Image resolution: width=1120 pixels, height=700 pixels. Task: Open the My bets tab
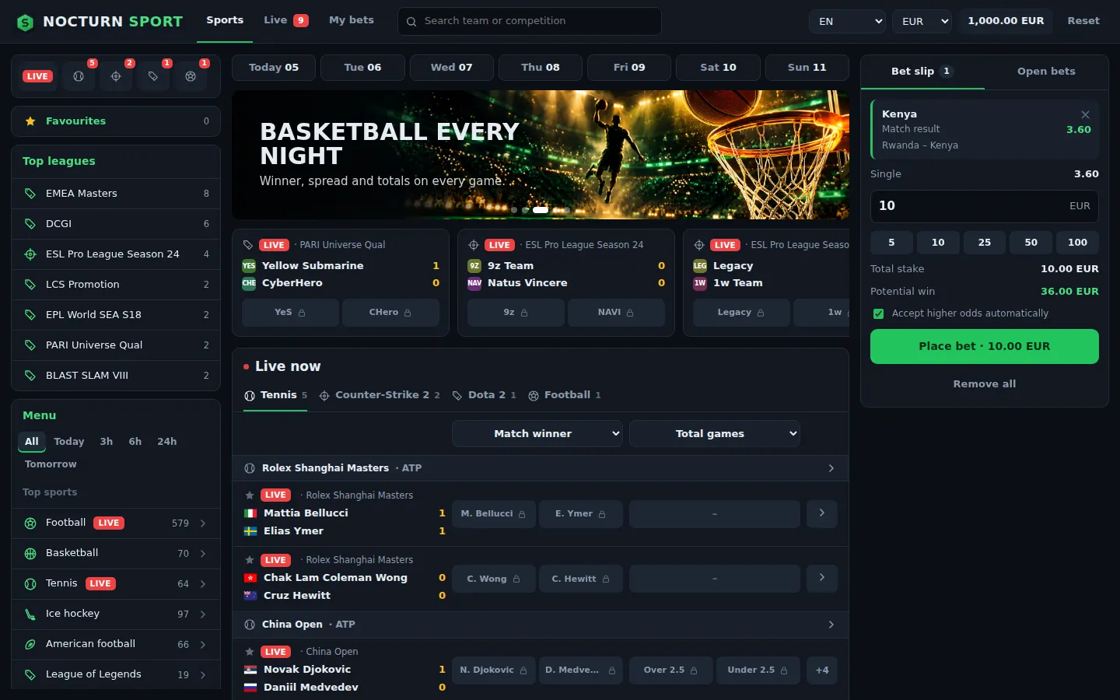[x=352, y=20]
